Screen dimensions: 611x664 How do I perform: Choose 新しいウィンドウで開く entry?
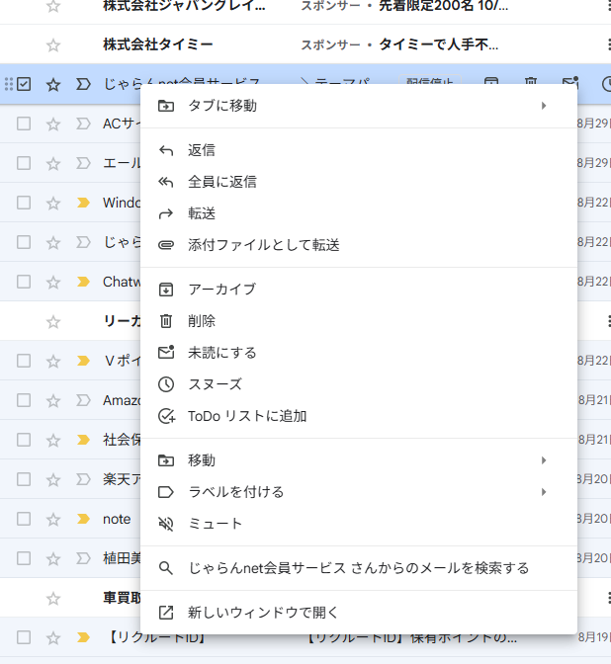click(x=359, y=613)
